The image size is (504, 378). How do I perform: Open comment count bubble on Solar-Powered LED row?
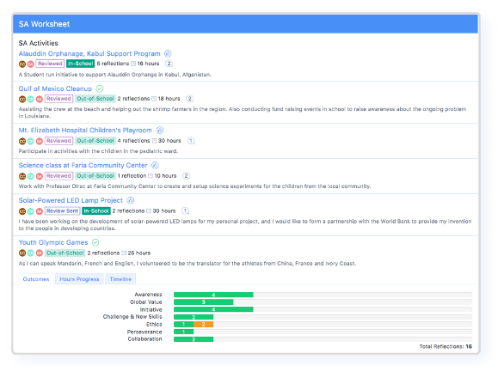click(185, 211)
